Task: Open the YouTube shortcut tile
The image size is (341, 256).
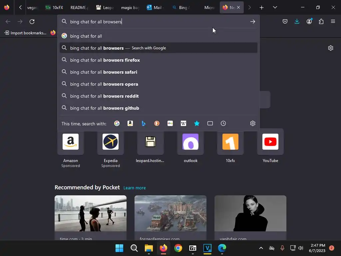Action: coord(270,147)
